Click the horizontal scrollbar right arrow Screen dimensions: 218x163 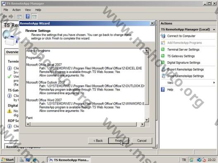[x=142, y=124]
